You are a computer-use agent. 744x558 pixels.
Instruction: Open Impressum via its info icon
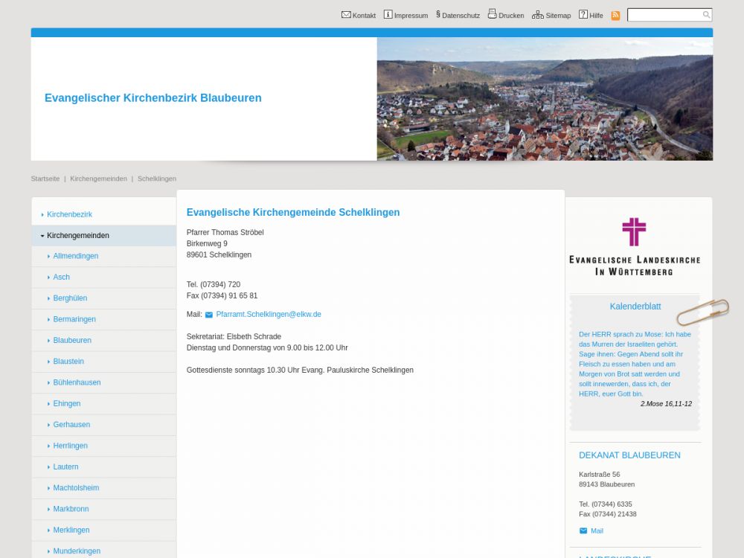388,14
